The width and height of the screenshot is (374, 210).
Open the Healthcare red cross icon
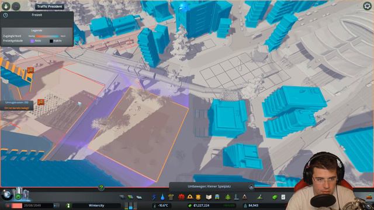click(x=182, y=197)
